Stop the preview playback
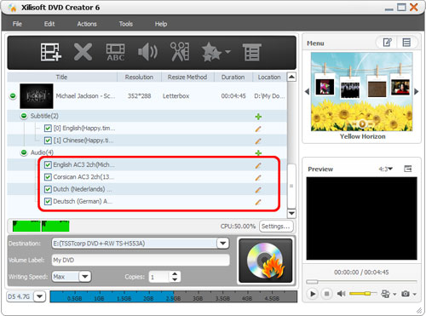 (x=327, y=294)
